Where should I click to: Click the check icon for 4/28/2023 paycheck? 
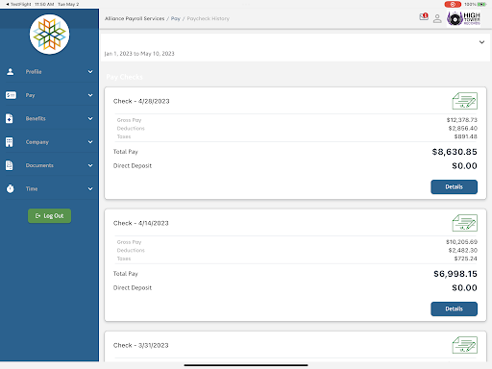click(x=465, y=101)
